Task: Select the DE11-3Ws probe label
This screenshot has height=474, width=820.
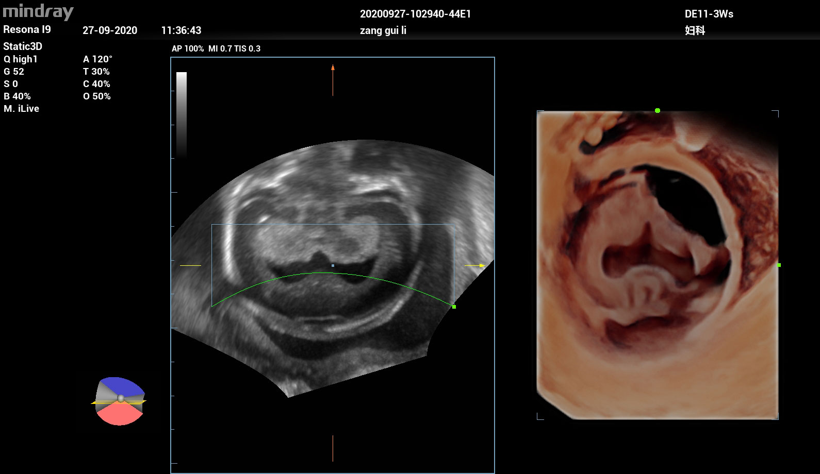Action: (709, 14)
